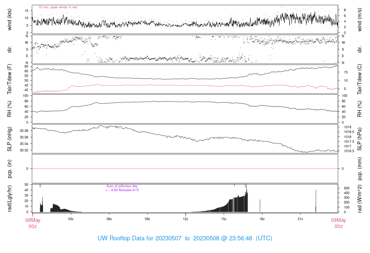
Task: Click the '500' W/m^2 tick value
Action: [347, 188]
